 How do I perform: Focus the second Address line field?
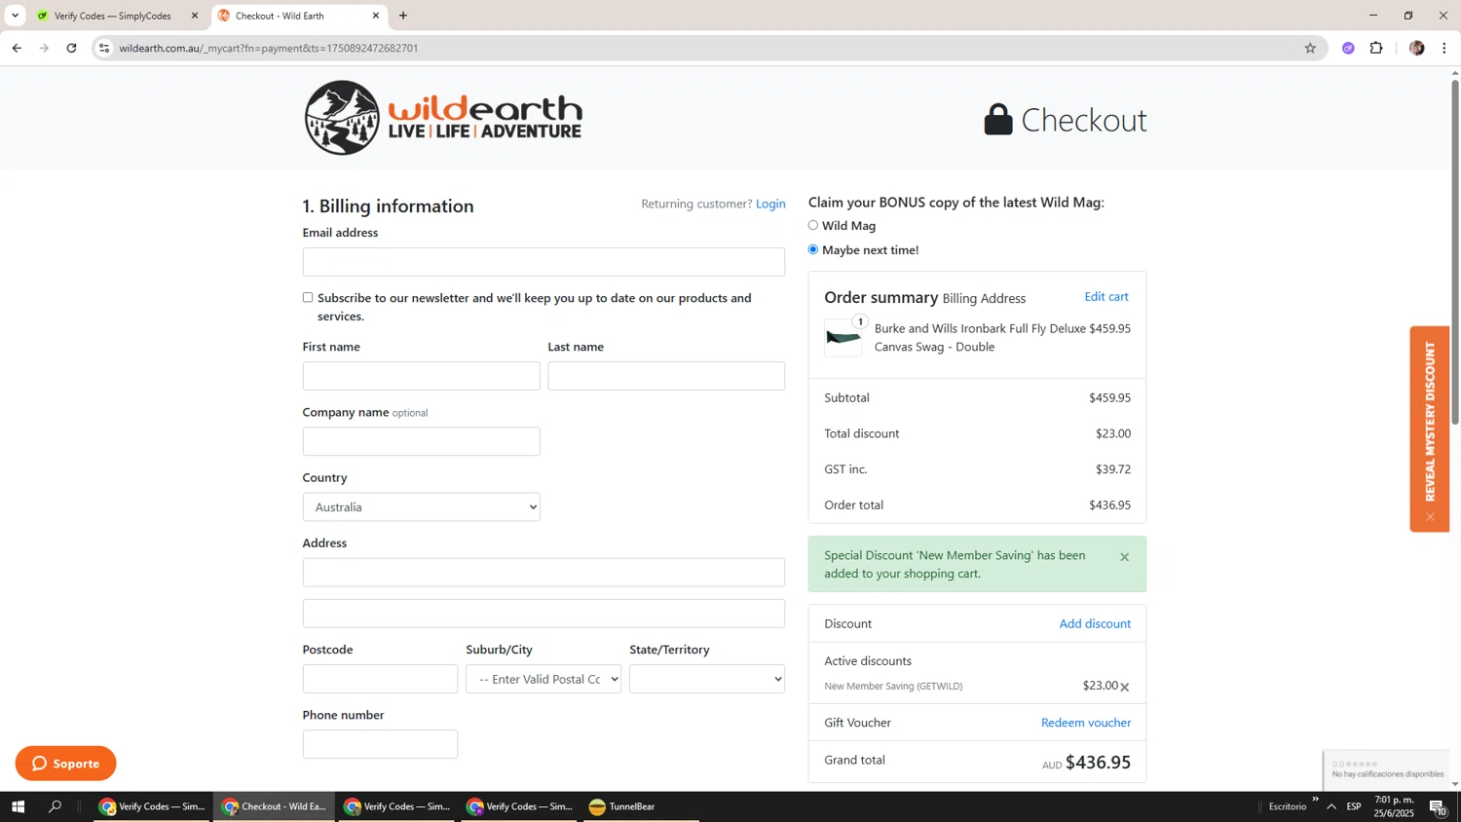click(543, 614)
